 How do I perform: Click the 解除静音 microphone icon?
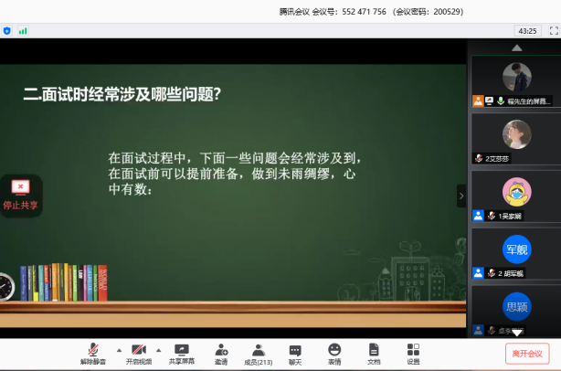pos(92,350)
